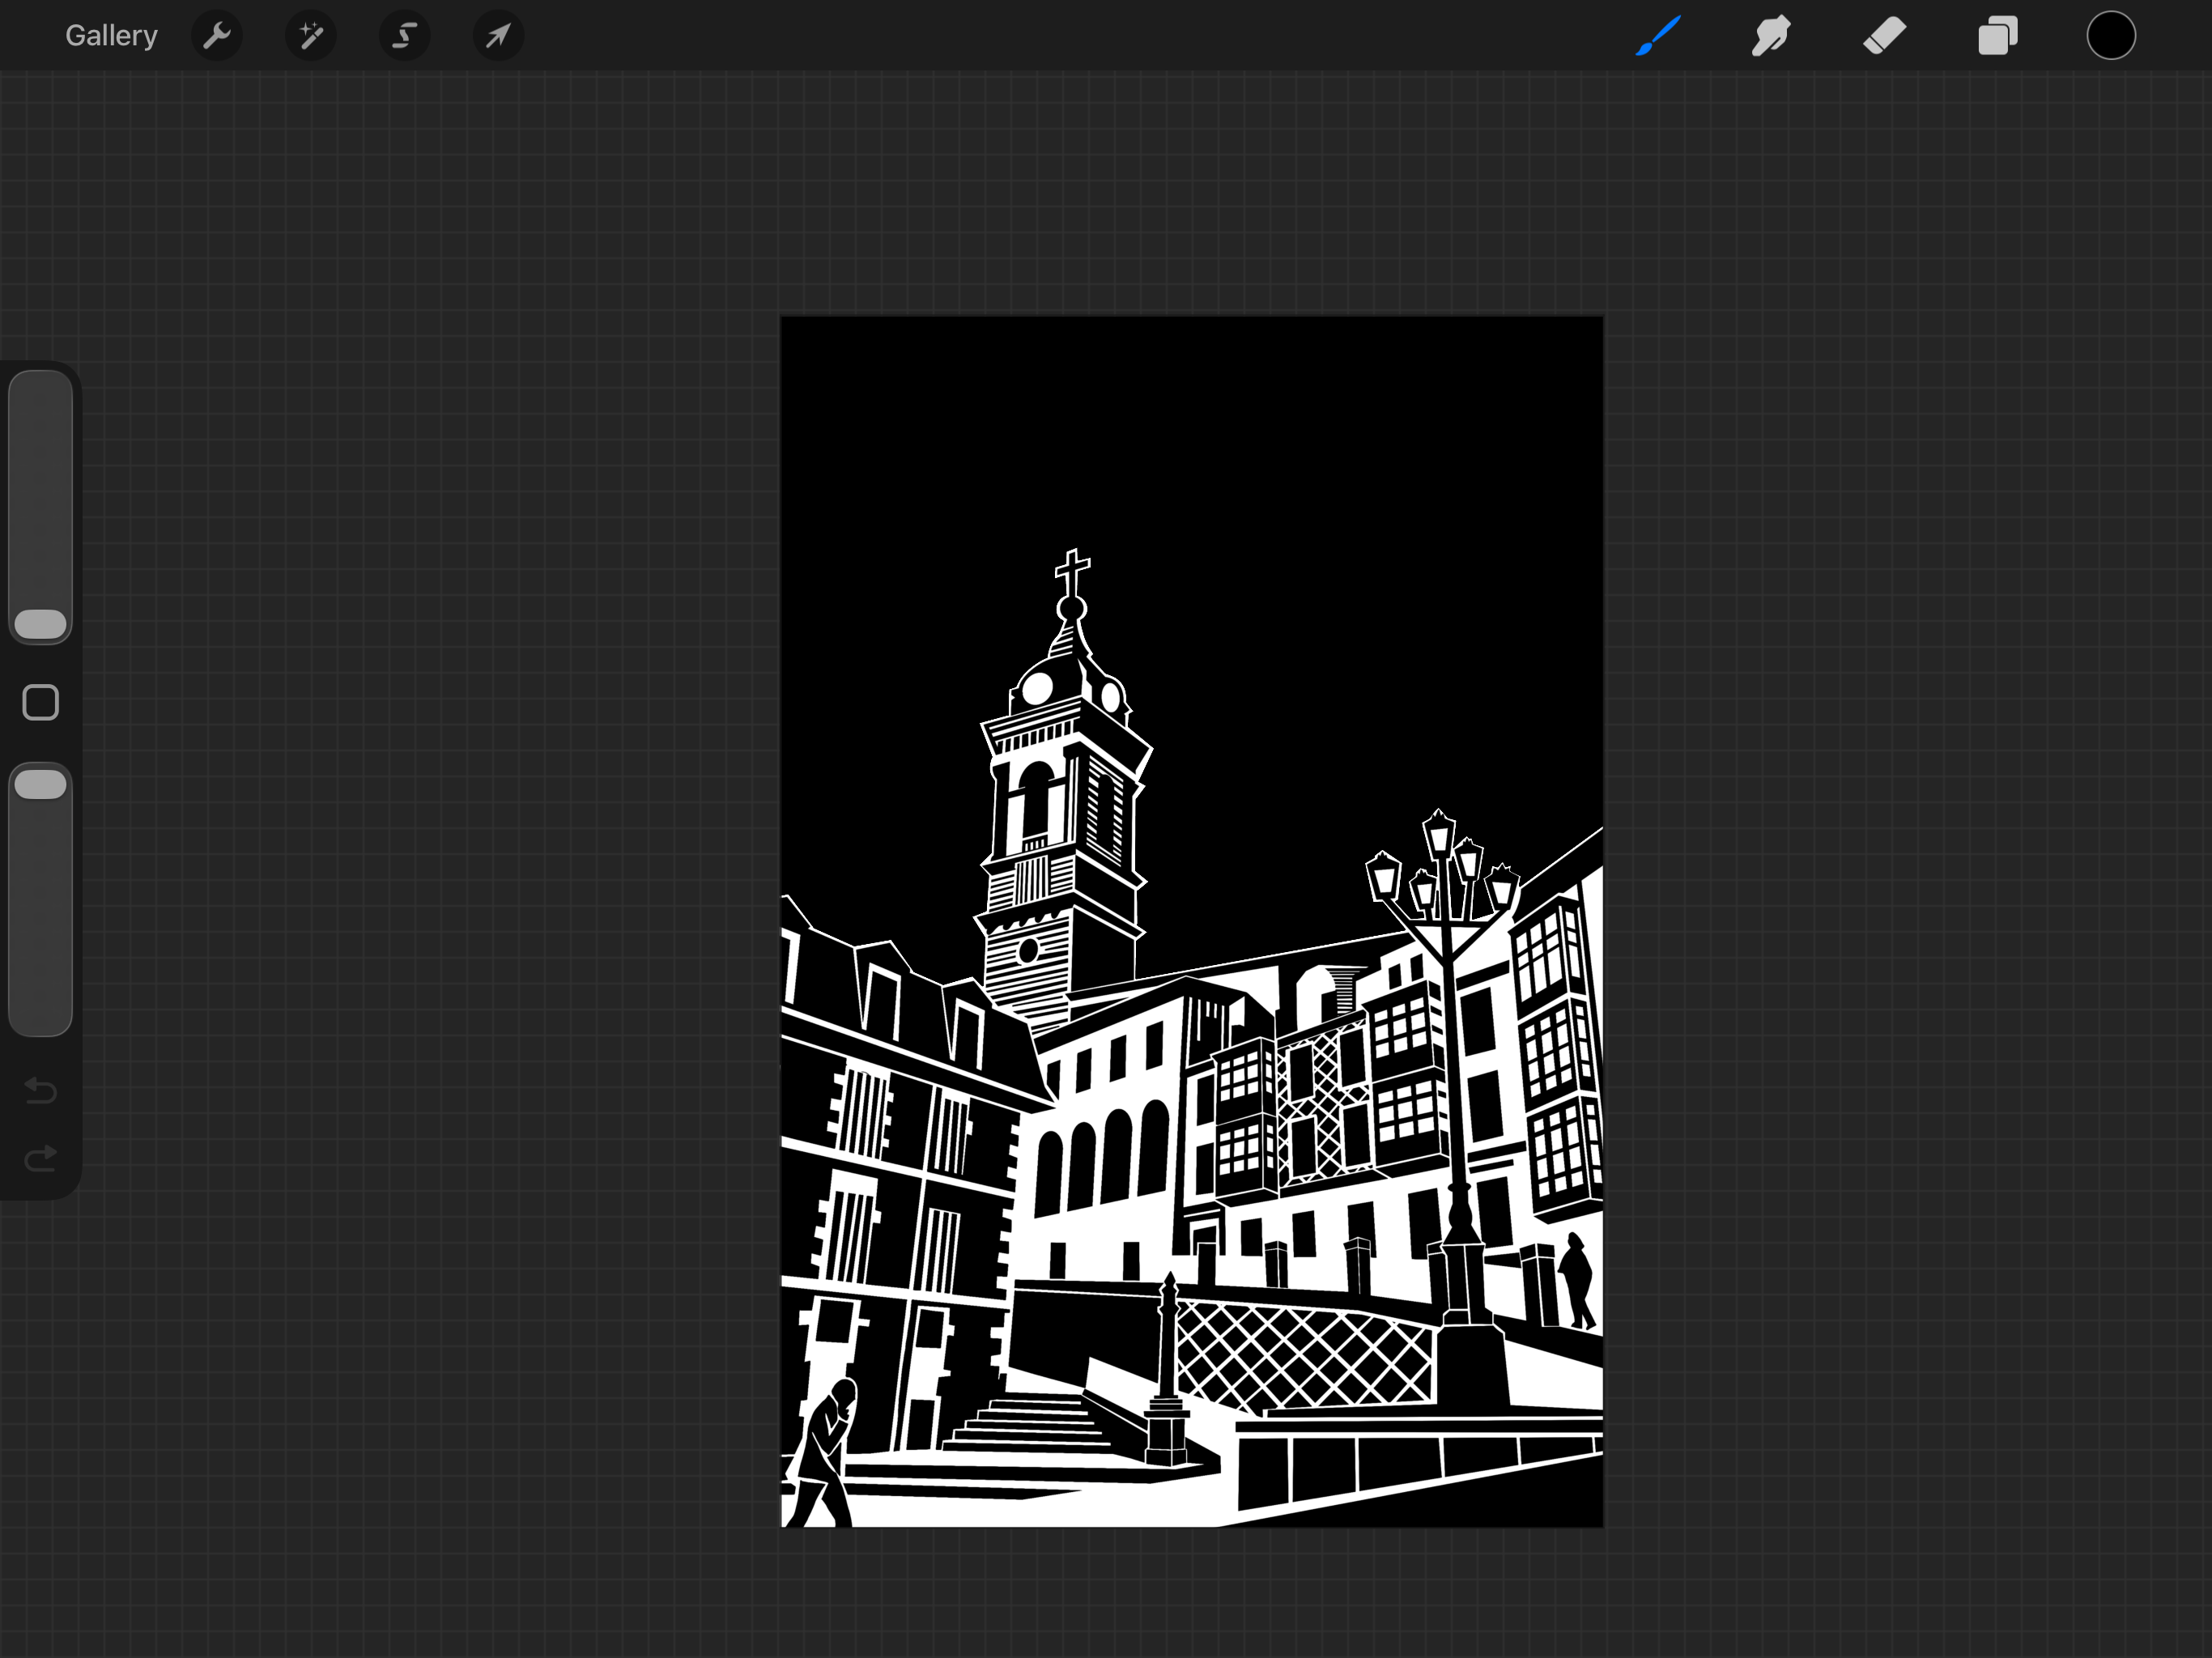Open the Adjustments magic wand menu
This screenshot has width=2212, height=1658.
click(311, 36)
